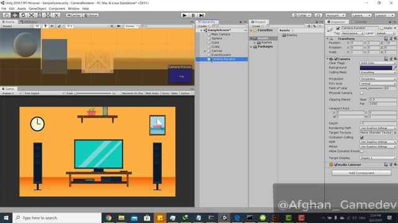Toggle 2D mode in Scene view

pyautogui.click(x=37, y=26)
